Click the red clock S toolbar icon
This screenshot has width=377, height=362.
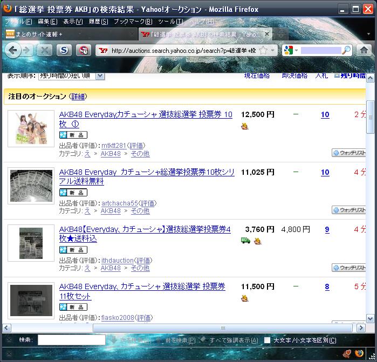84,51
